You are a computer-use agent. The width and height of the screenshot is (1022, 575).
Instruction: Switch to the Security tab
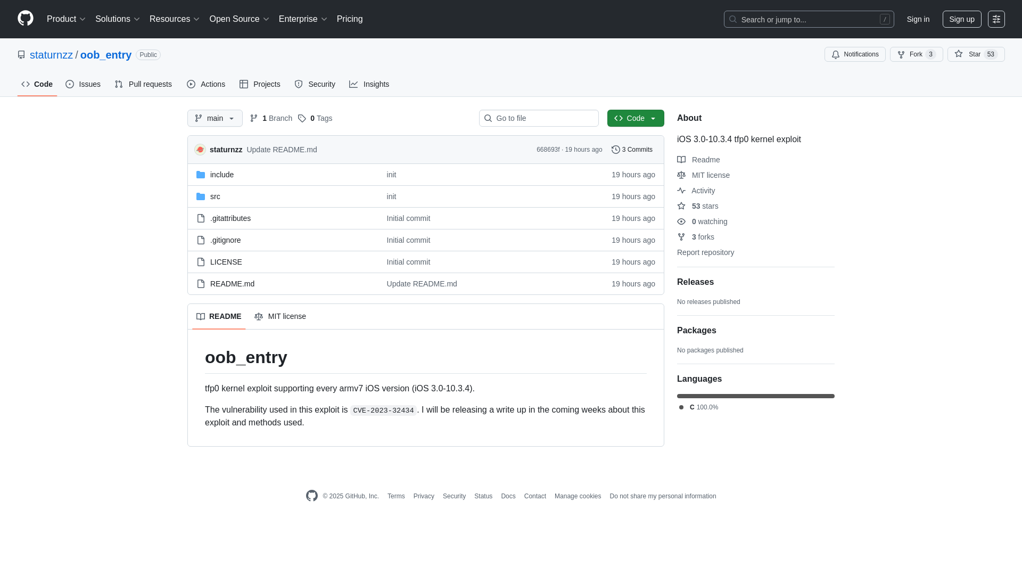coord(315,84)
